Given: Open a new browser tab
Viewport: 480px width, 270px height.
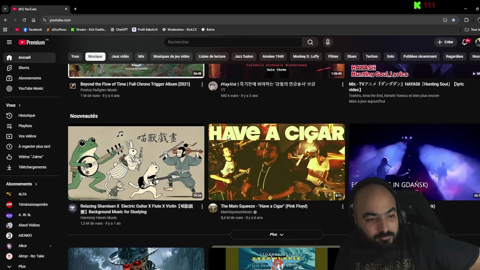Looking at the screenshot, I should pyautogui.click(x=75, y=9).
